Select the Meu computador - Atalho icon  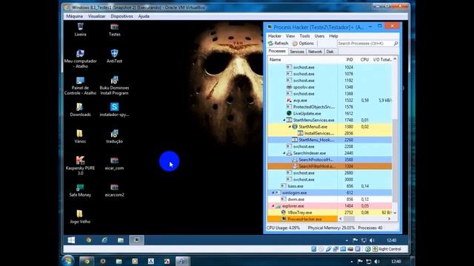(x=80, y=59)
